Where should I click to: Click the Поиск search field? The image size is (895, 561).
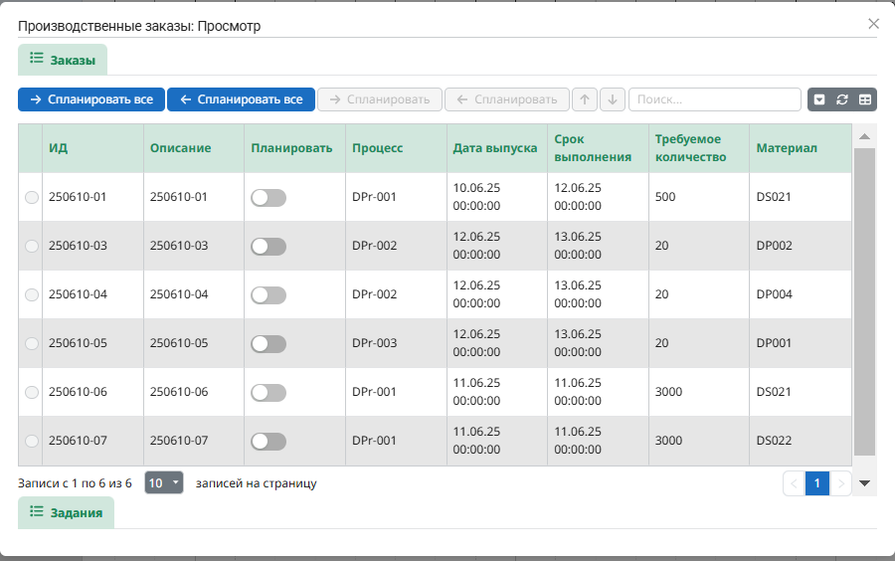pos(714,99)
